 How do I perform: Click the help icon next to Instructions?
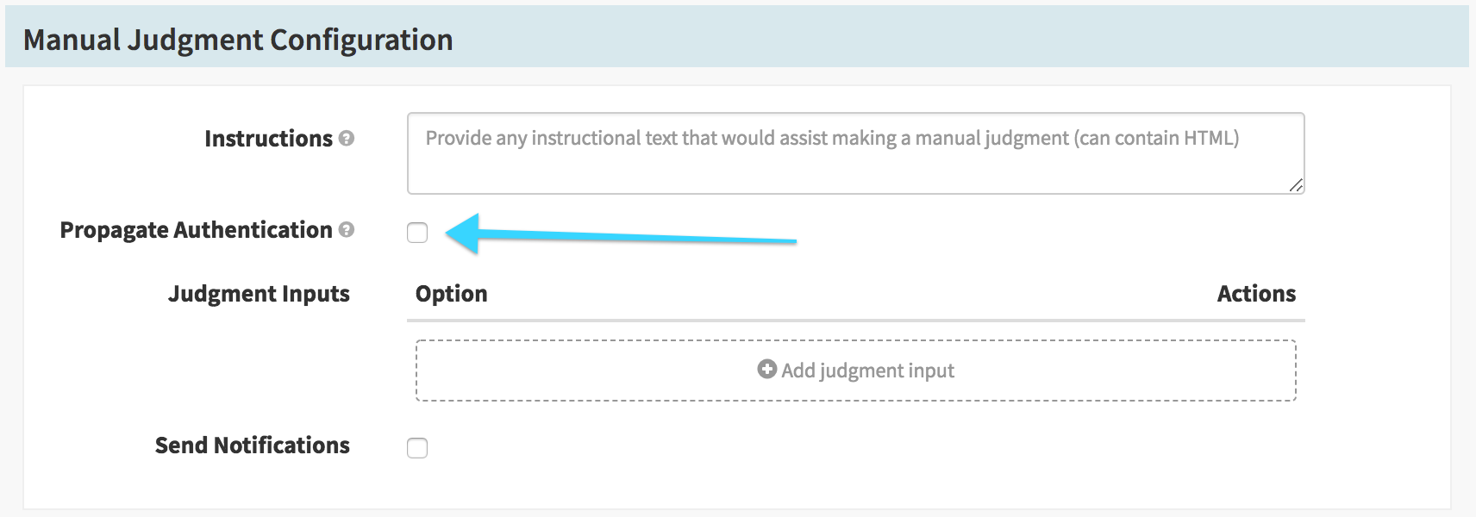coord(347,139)
